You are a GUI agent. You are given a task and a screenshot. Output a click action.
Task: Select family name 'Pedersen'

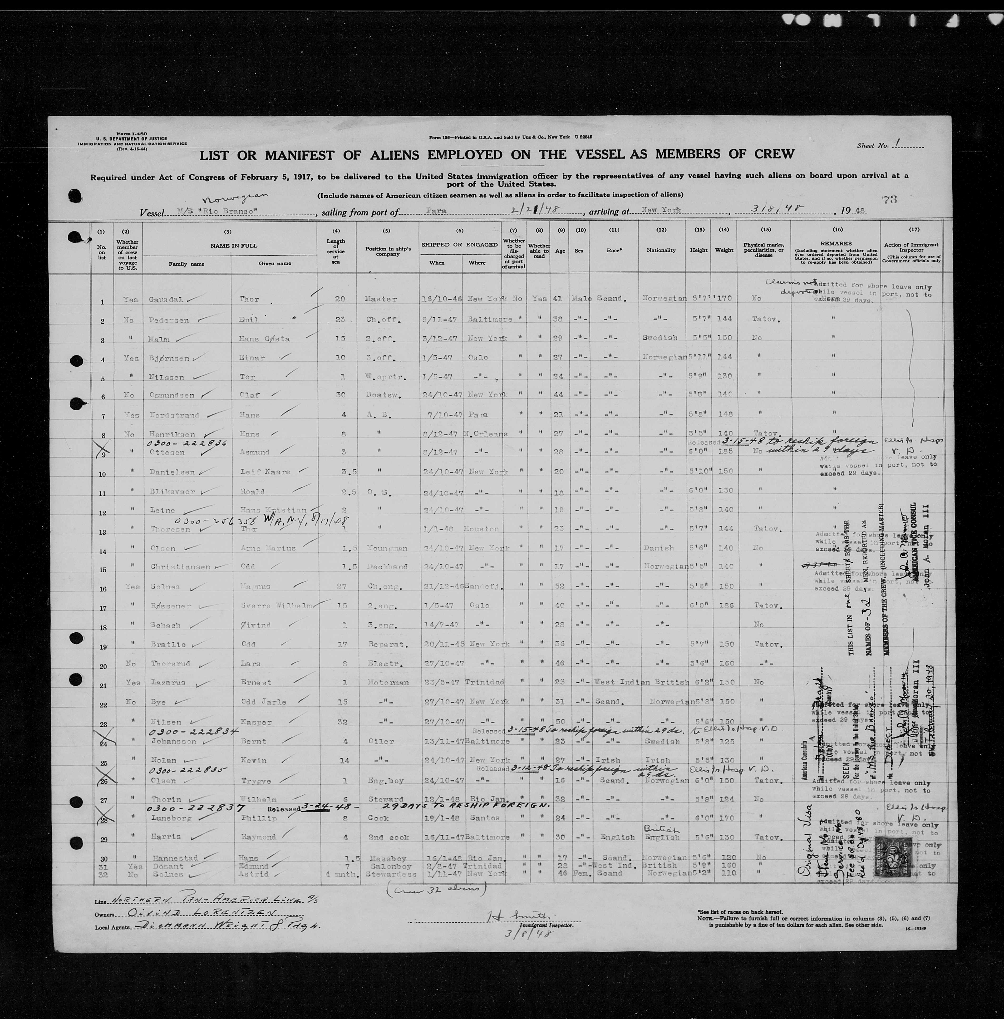coord(169,320)
